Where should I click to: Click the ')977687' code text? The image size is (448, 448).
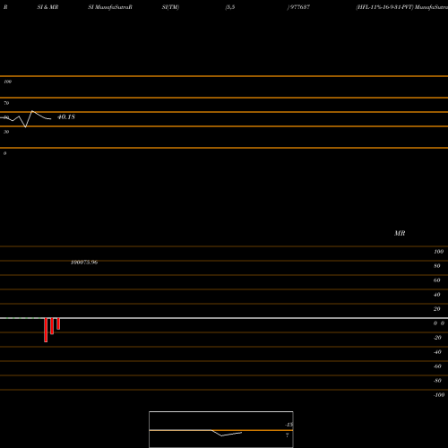click(x=298, y=7)
